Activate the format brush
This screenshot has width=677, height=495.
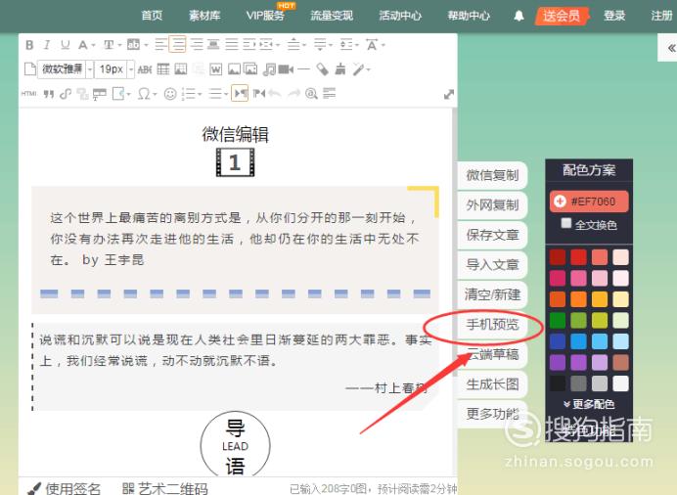[340, 69]
